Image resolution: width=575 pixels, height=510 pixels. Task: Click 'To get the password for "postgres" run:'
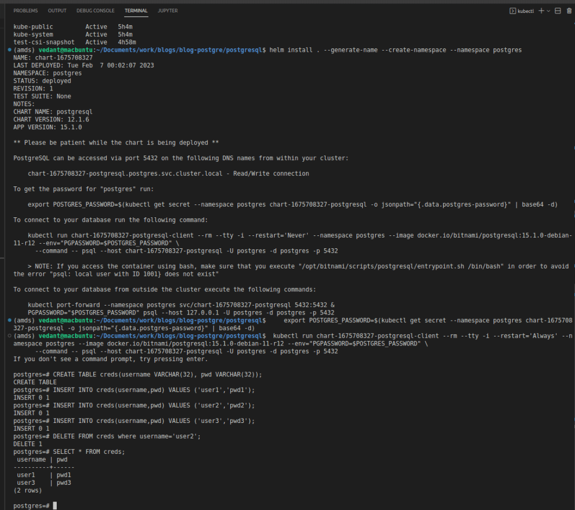[x=84, y=189]
